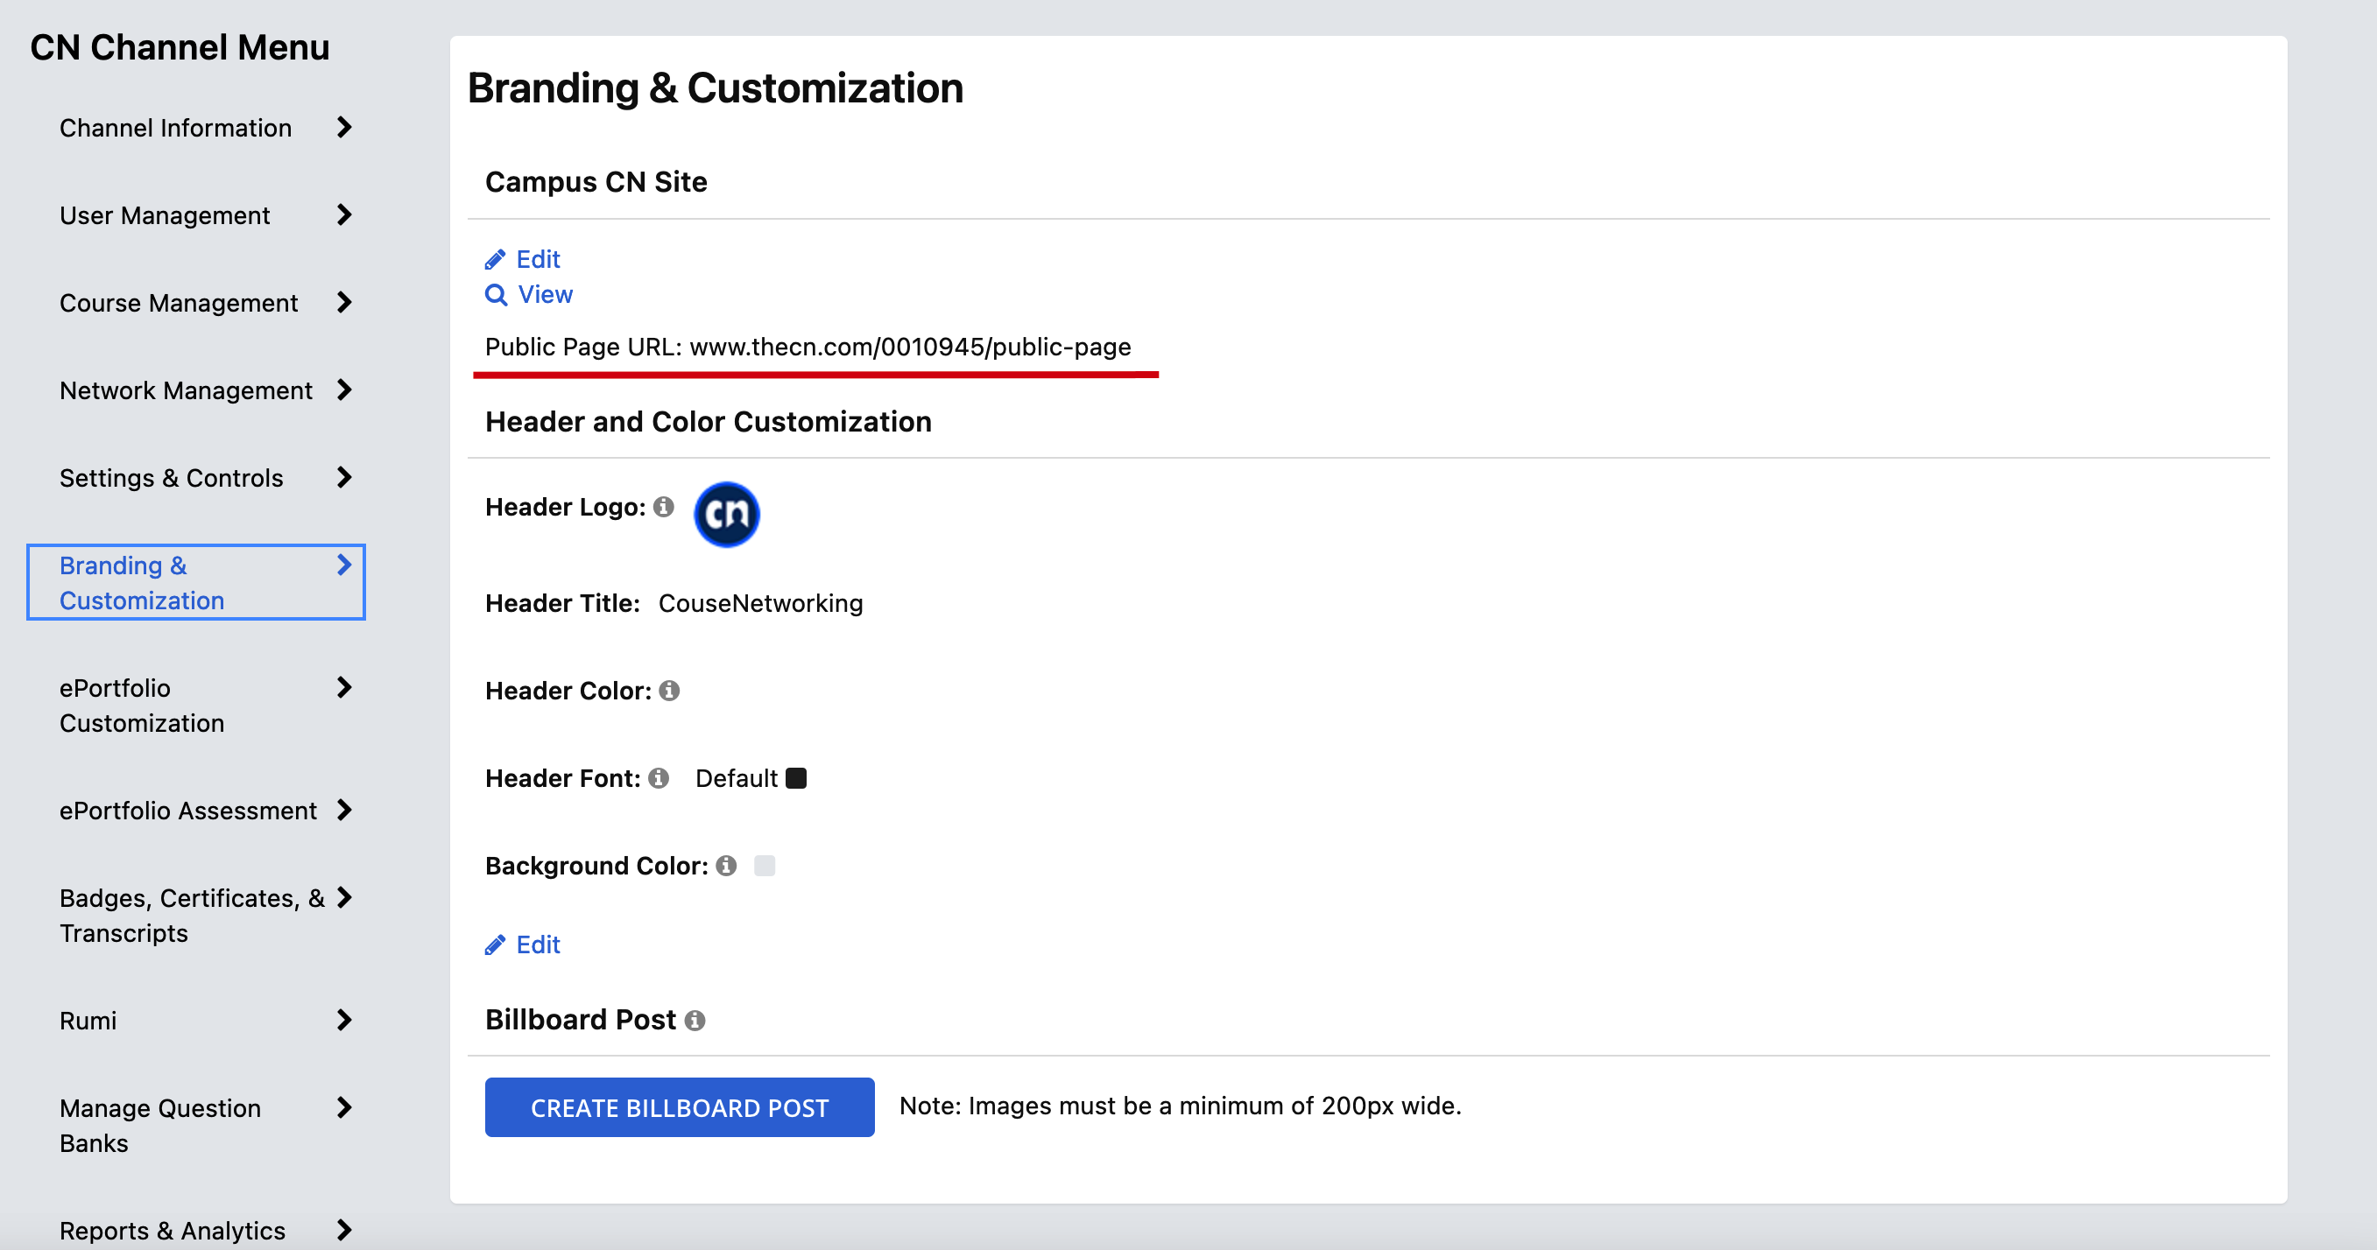Click the CouseNetworking header title value
Image resolution: width=2377 pixels, height=1250 pixels.
tap(760, 603)
